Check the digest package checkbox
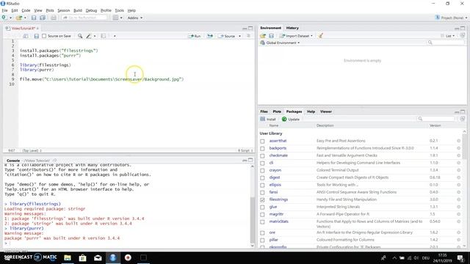Image resolution: width=470 pixels, height=264 pixels. coord(262,177)
